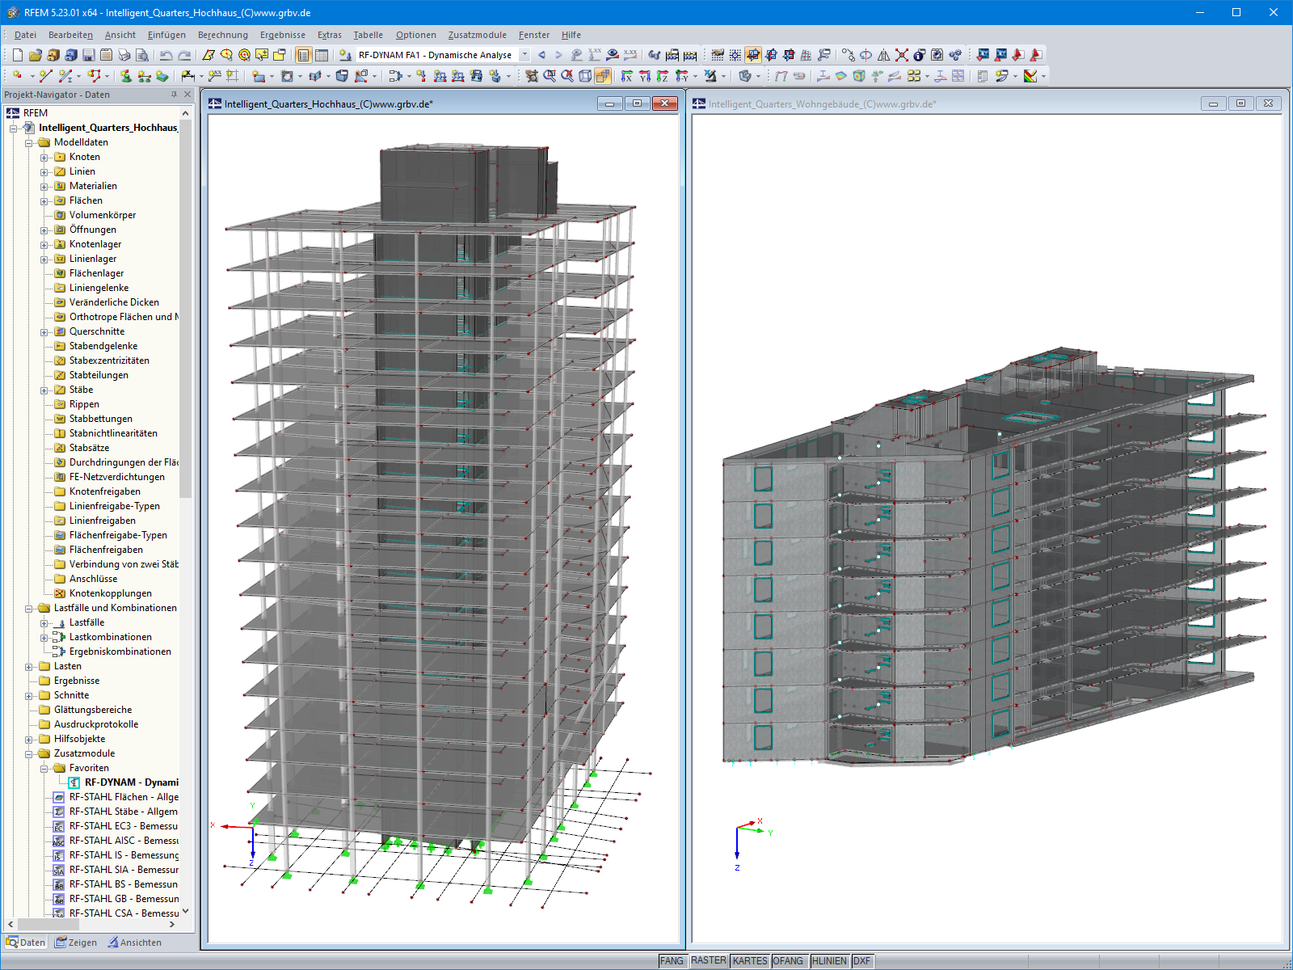Open the Zusatzmodule menu
Screen dimensions: 1293x970
tap(477, 35)
